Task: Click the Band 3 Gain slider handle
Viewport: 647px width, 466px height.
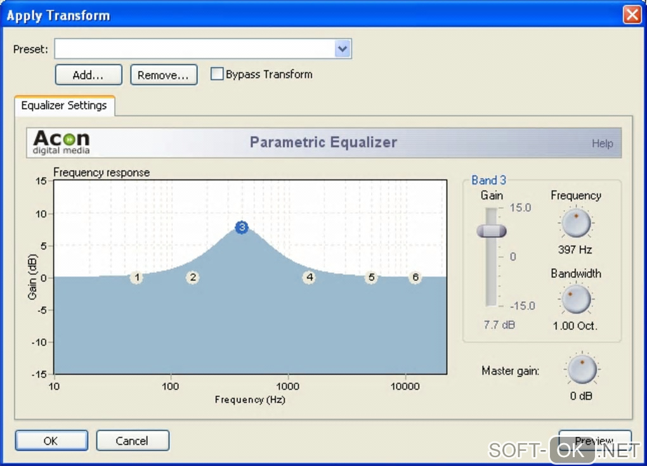Action: coord(491,231)
